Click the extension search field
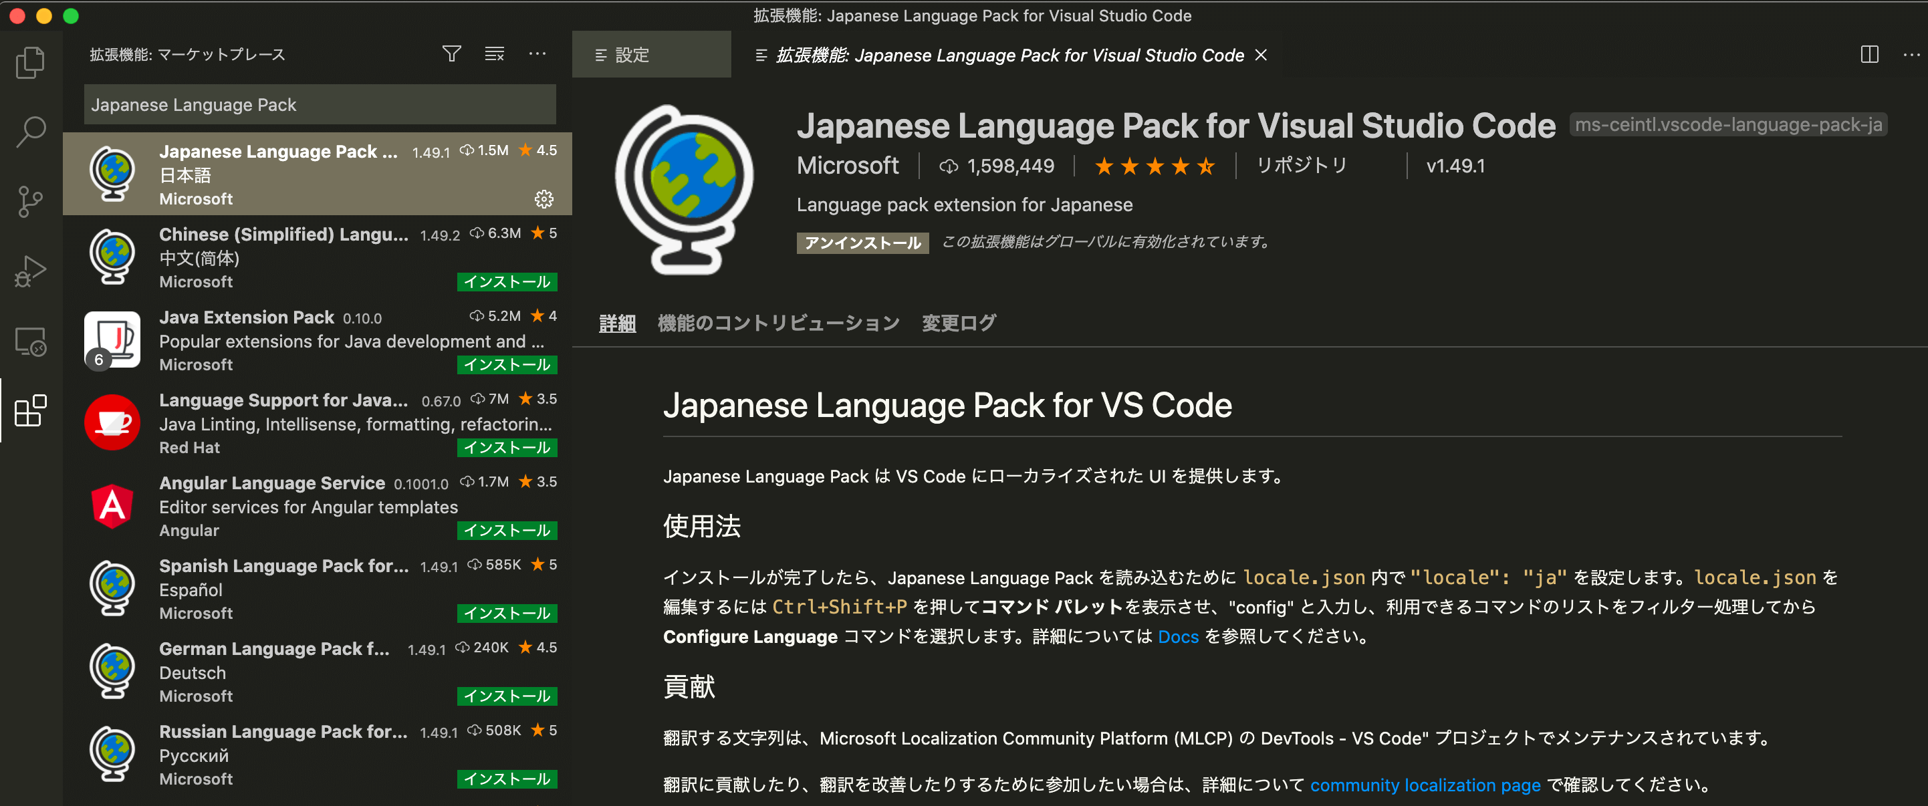The height and width of the screenshot is (806, 1928). 320,105
